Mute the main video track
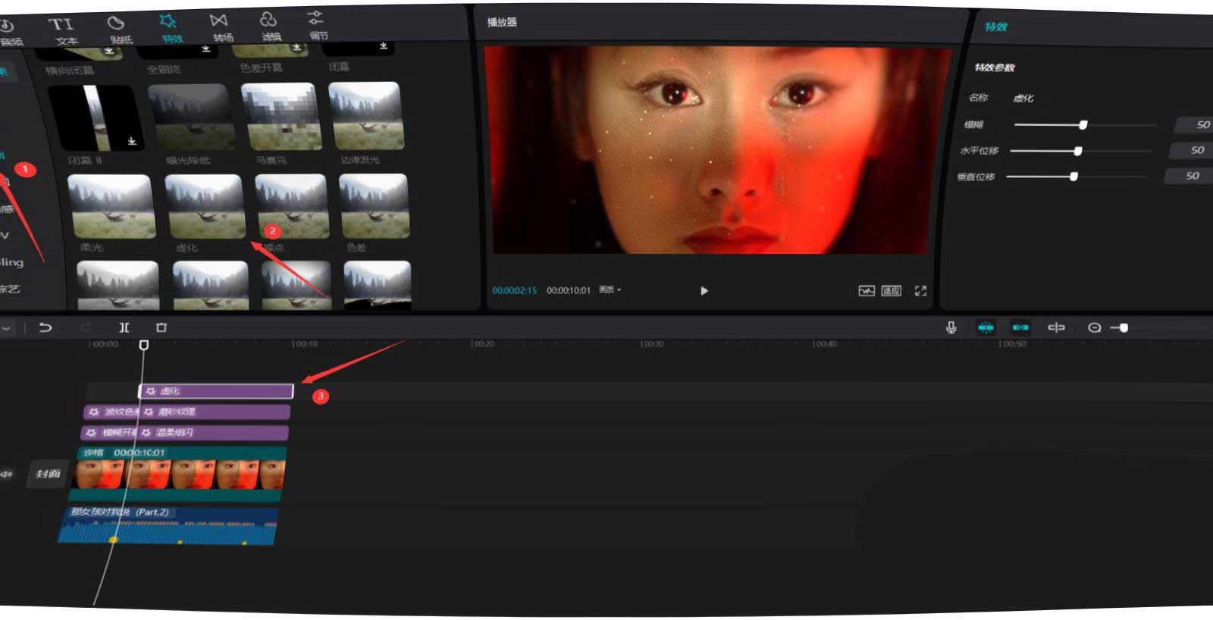Image resolution: width=1213 pixels, height=620 pixels. [x=7, y=474]
